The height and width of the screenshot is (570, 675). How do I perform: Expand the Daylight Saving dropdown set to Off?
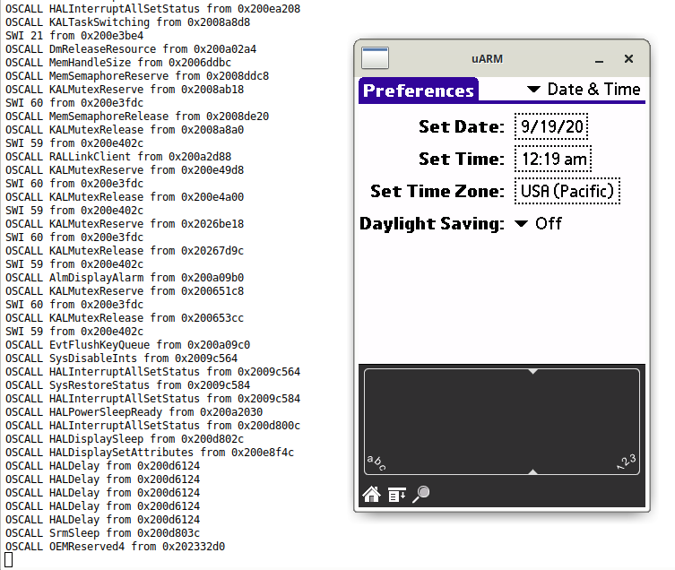click(x=538, y=223)
